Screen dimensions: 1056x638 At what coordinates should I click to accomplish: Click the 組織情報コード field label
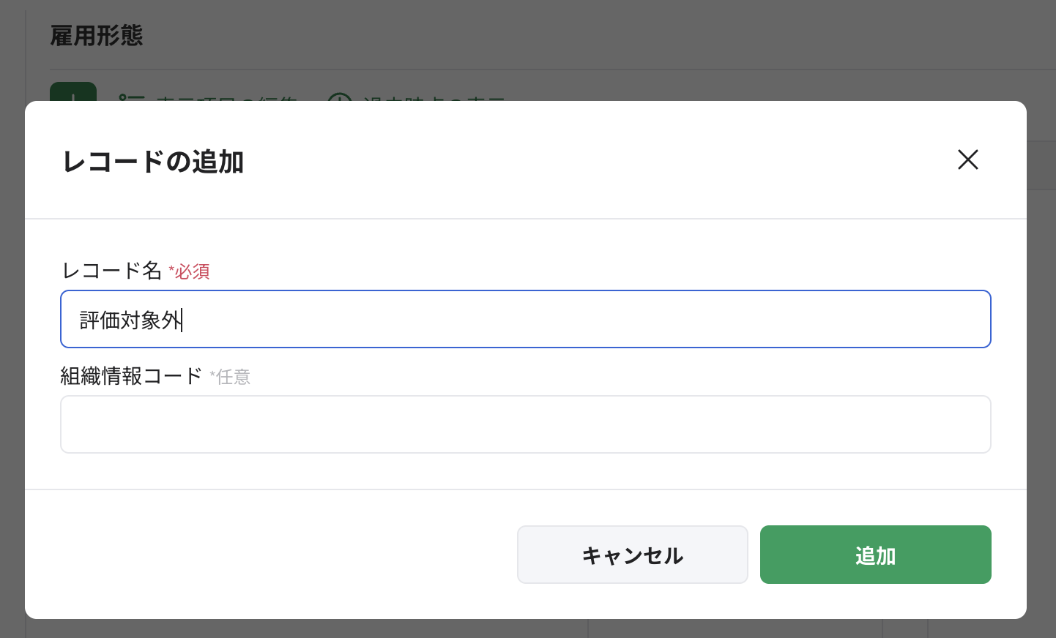131,376
